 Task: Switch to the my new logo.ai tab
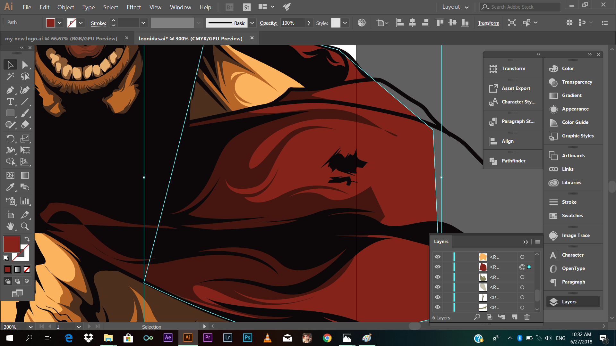coord(61,38)
